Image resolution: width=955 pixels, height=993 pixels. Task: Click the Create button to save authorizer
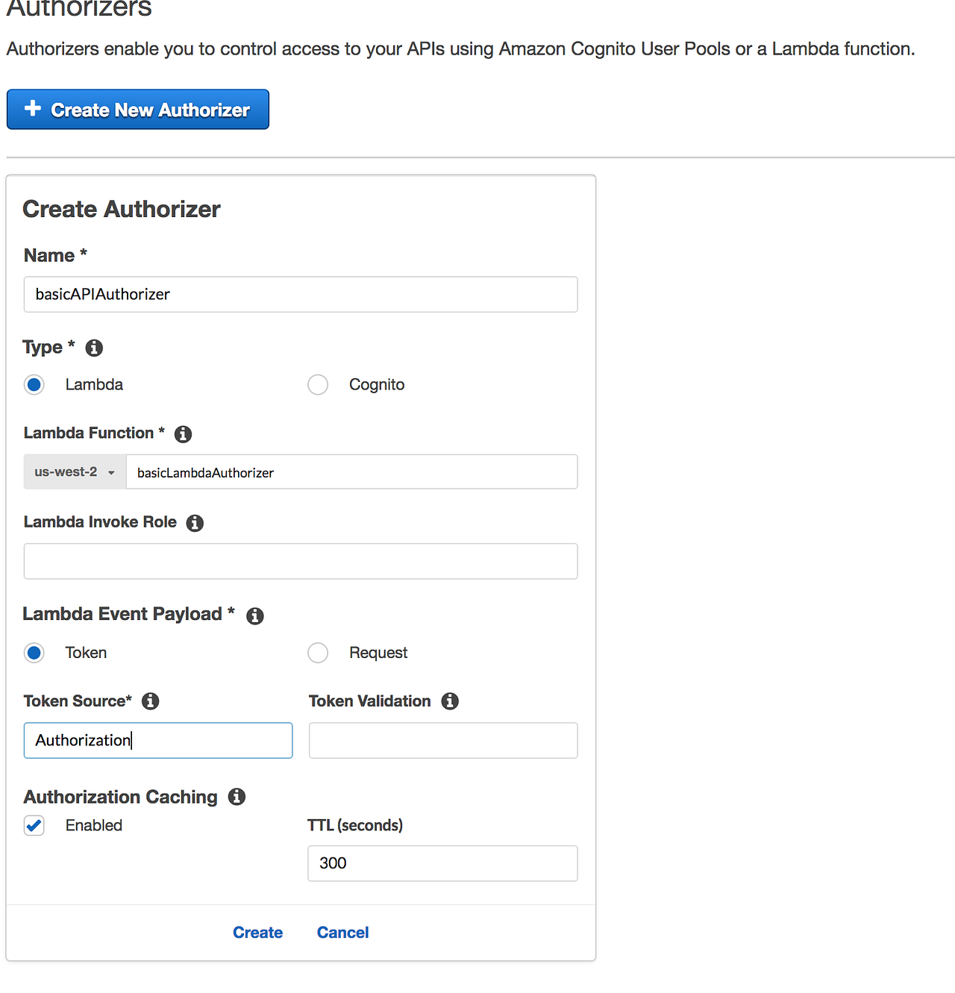257,932
